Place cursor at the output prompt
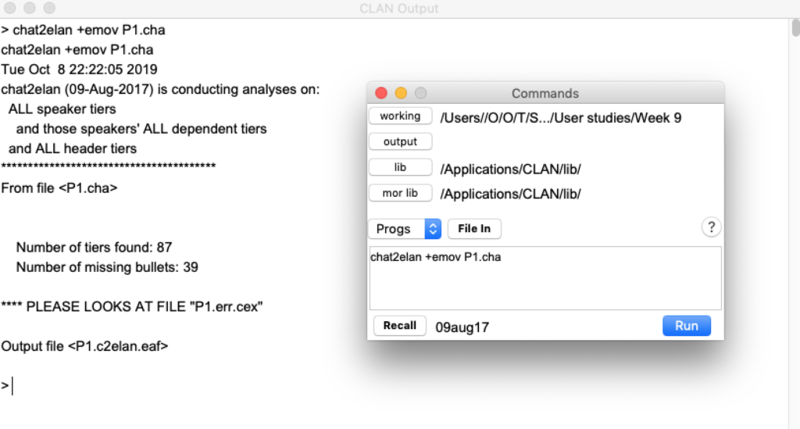800x429 pixels. (12, 386)
